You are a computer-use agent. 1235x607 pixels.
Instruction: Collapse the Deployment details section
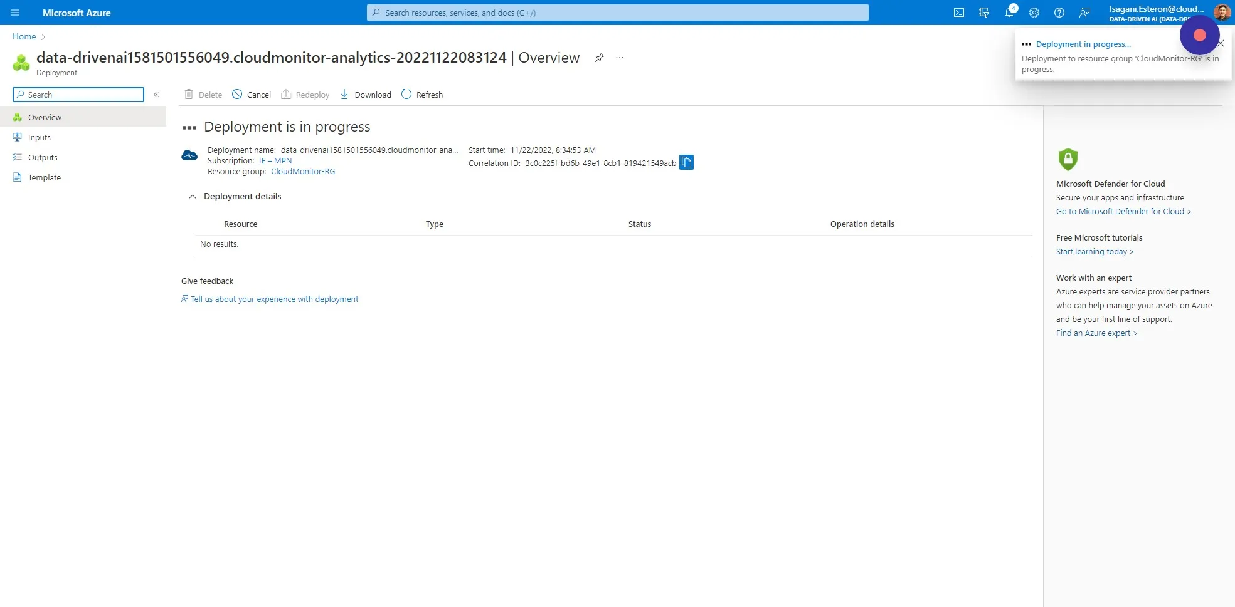click(x=193, y=197)
